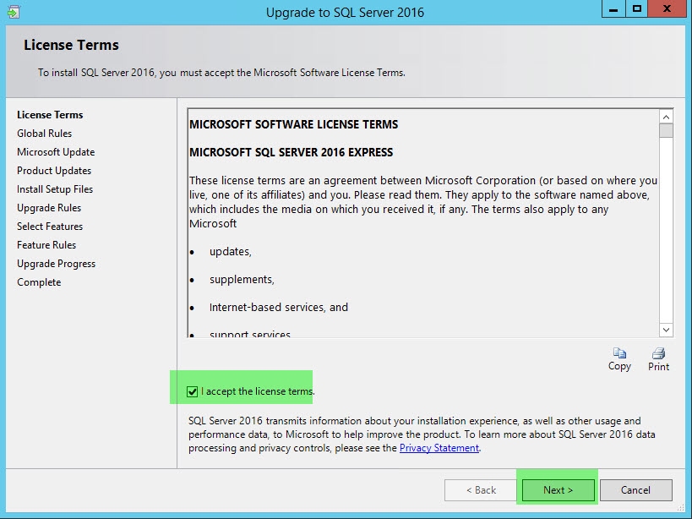Click the 'MICROSOFT SQL SERVER 2016 EXPRESS' heading

coord(291,152)
